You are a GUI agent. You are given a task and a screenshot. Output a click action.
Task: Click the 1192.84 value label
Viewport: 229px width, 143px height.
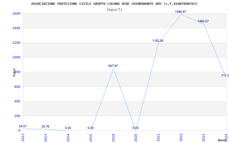click(158, 41)
